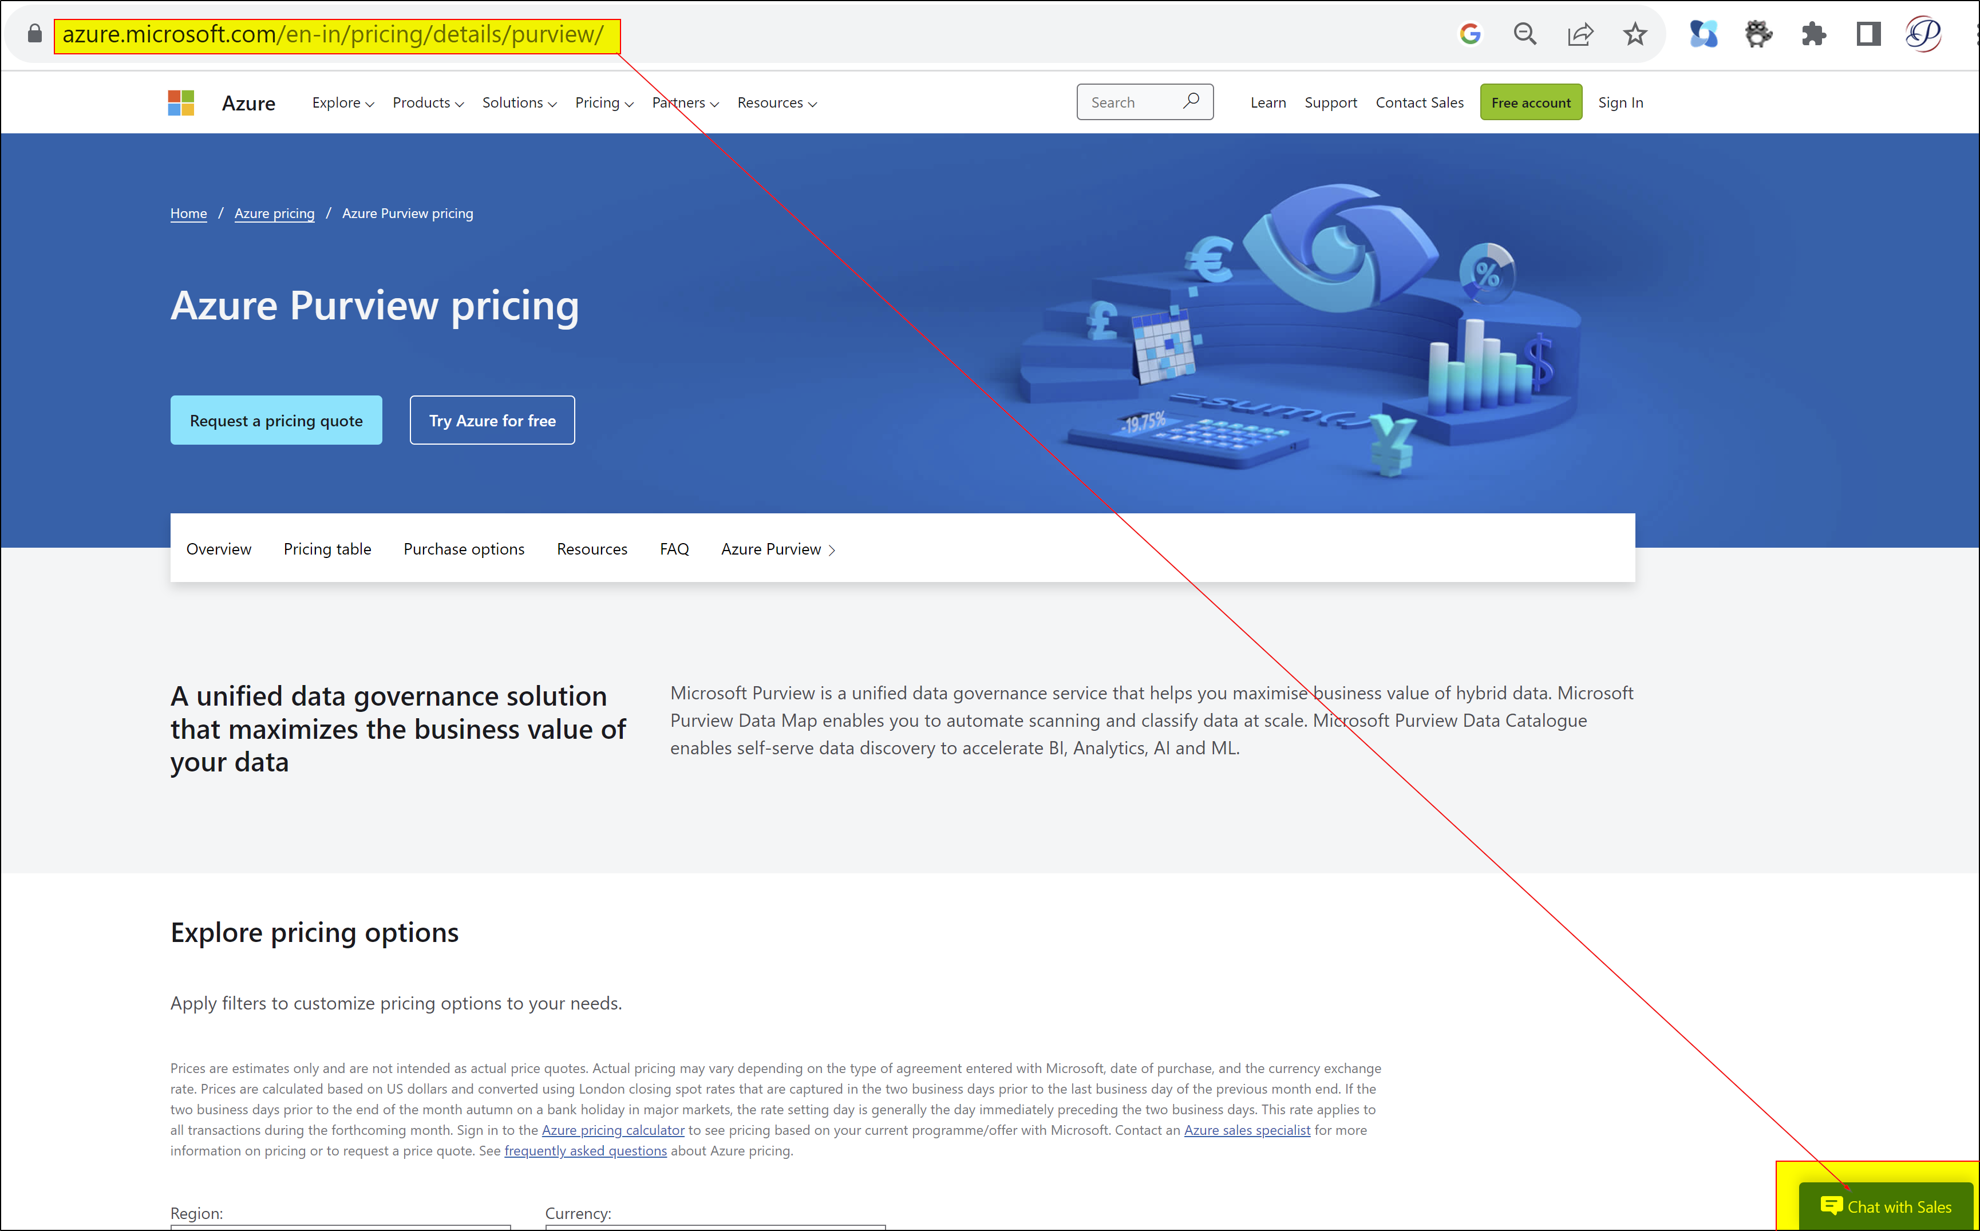Screen dimensions: 1980x1231
Task: Click Sign In
Action: pos(1620,102)
